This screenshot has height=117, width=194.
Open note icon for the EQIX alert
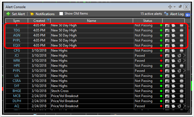[x=174, y=45]
